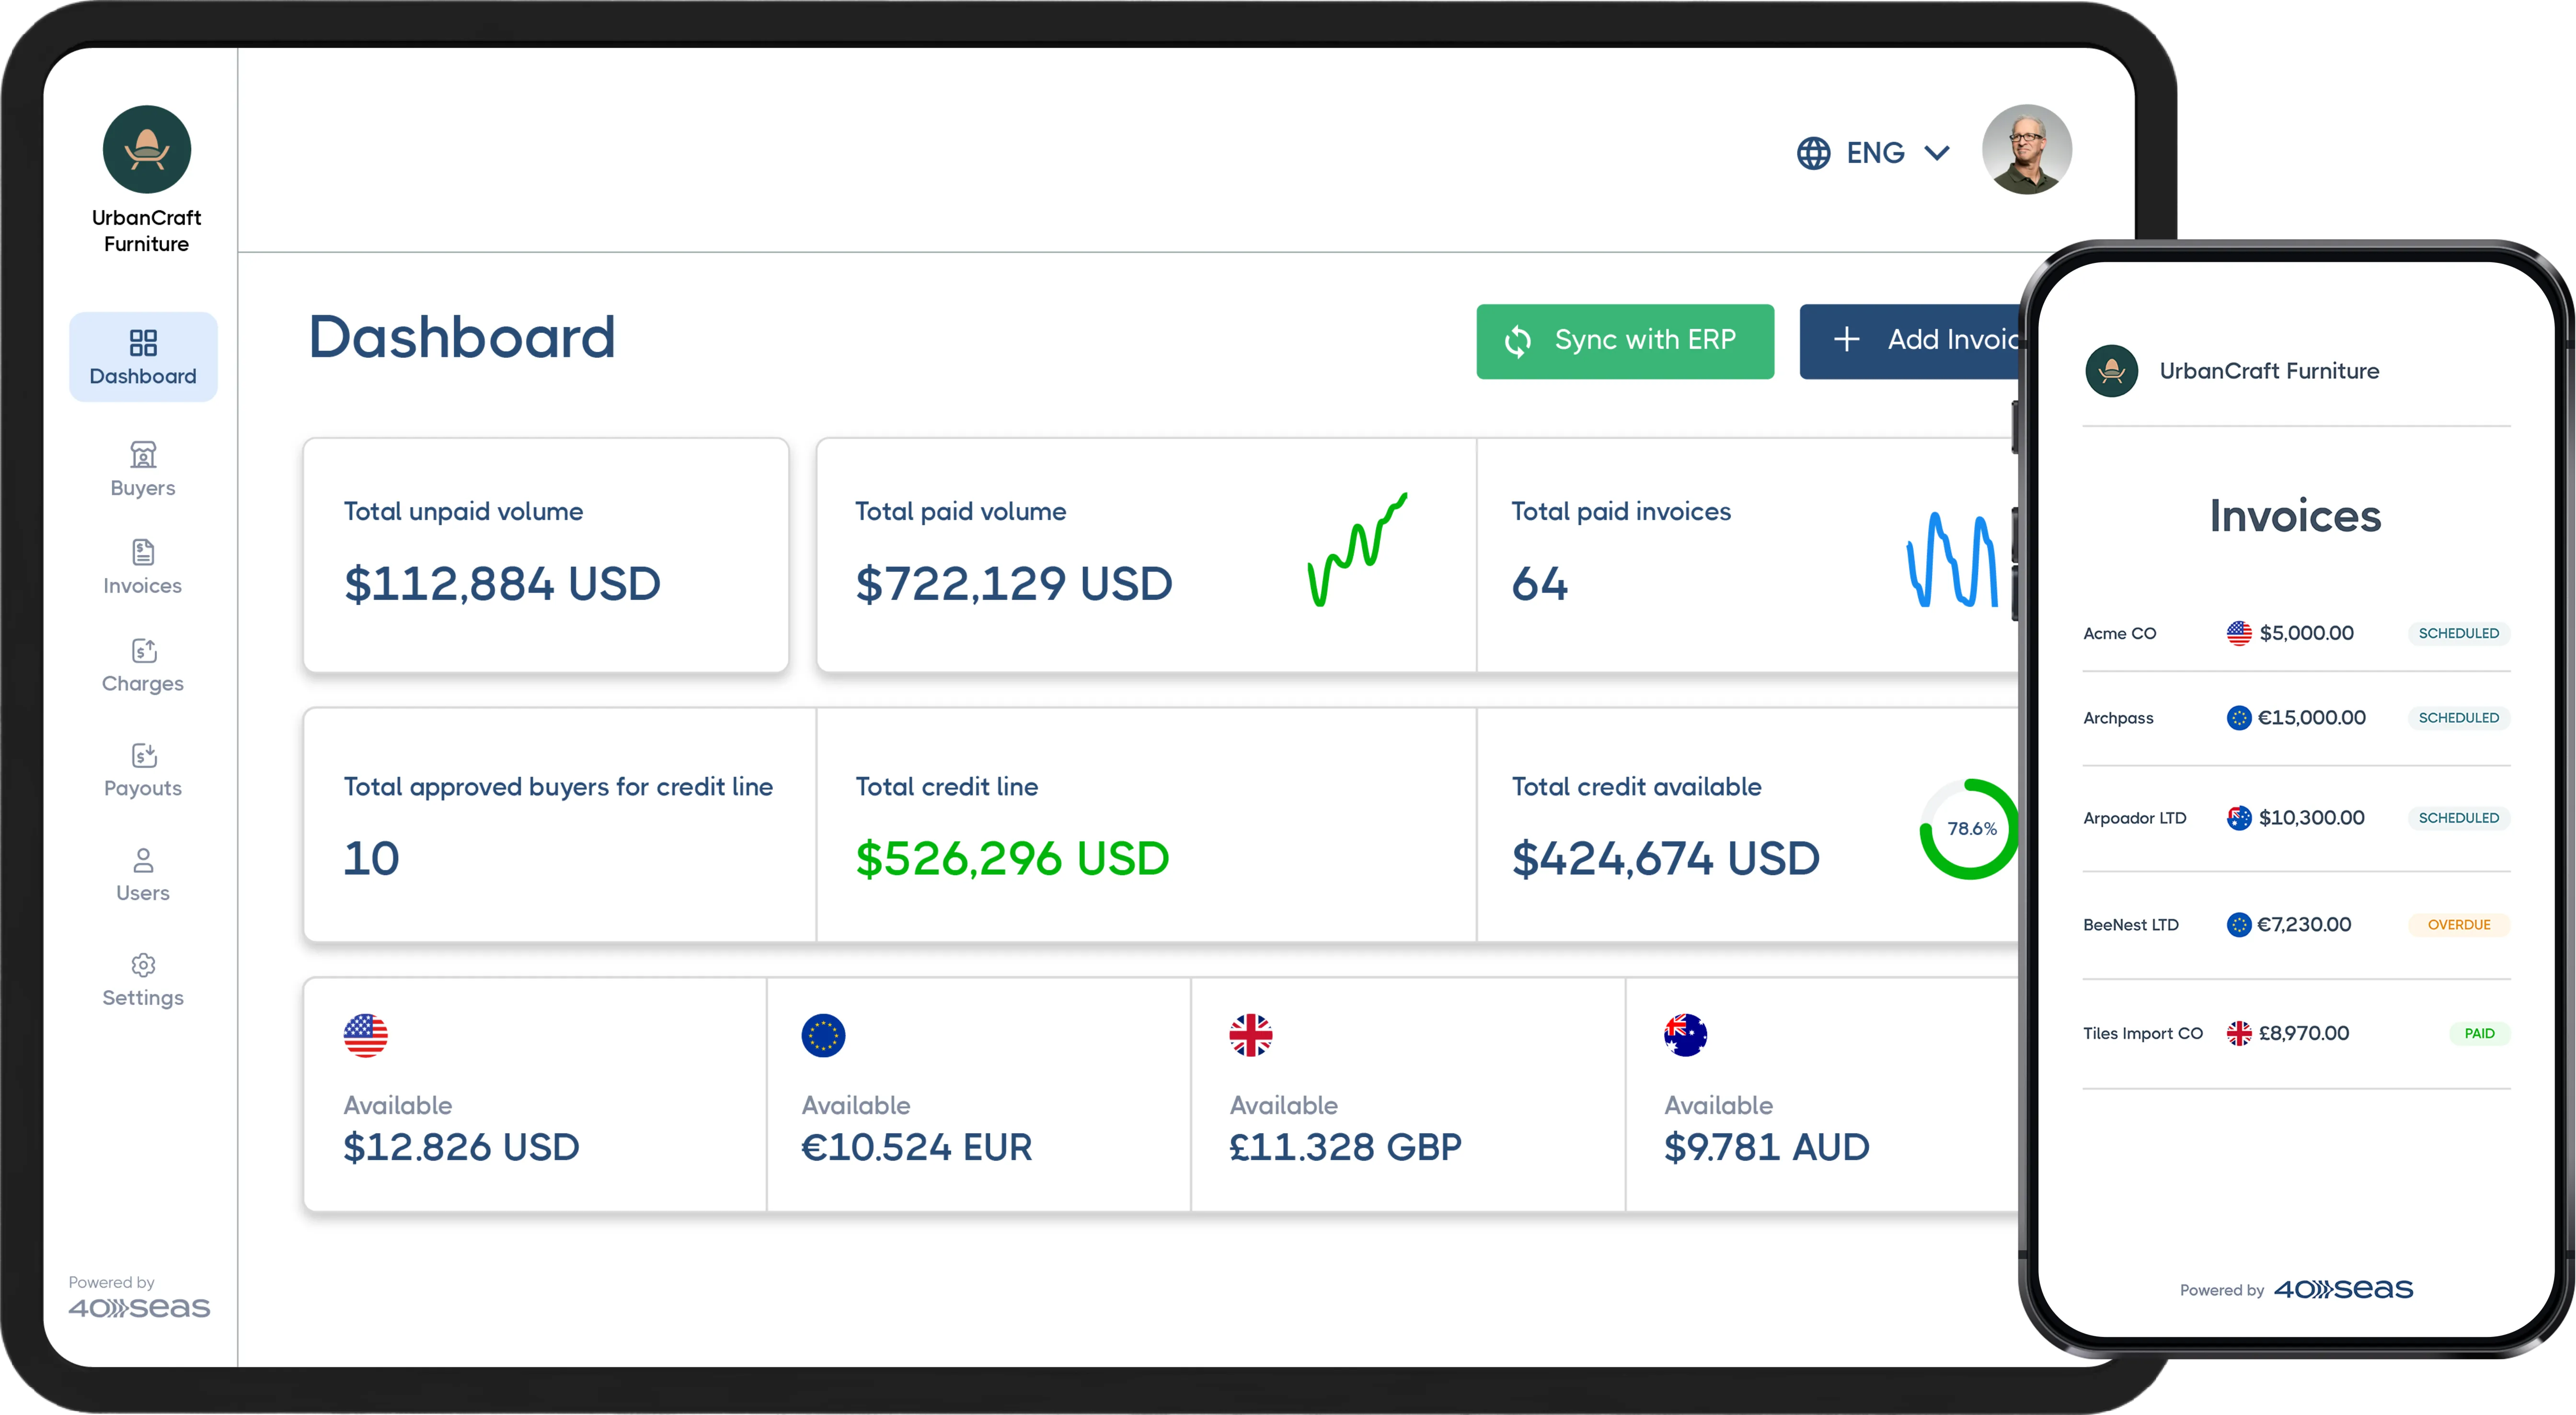Viewport: 2576px width, 1415px height.
Task: Open Buyers via its storefront icon
Action: (x=143, y=455)
